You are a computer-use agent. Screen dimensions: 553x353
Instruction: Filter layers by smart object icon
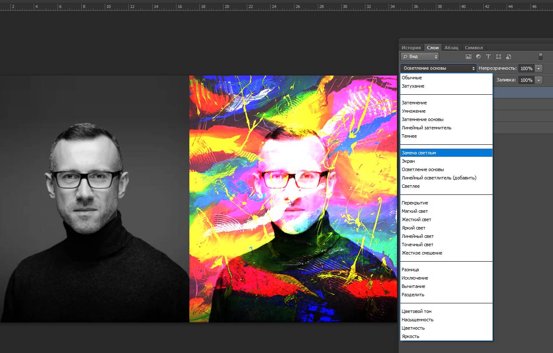coord(508,56)
